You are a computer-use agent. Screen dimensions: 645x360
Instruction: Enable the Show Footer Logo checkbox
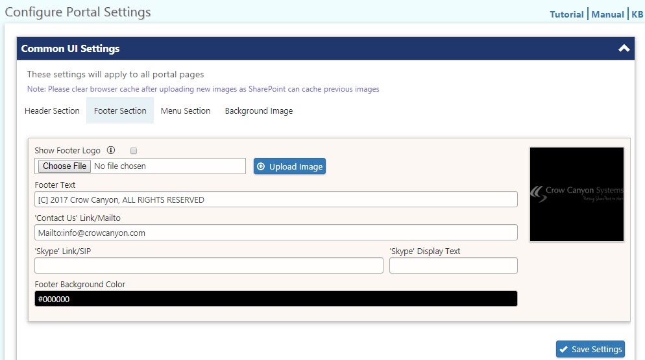coord(133,151)
